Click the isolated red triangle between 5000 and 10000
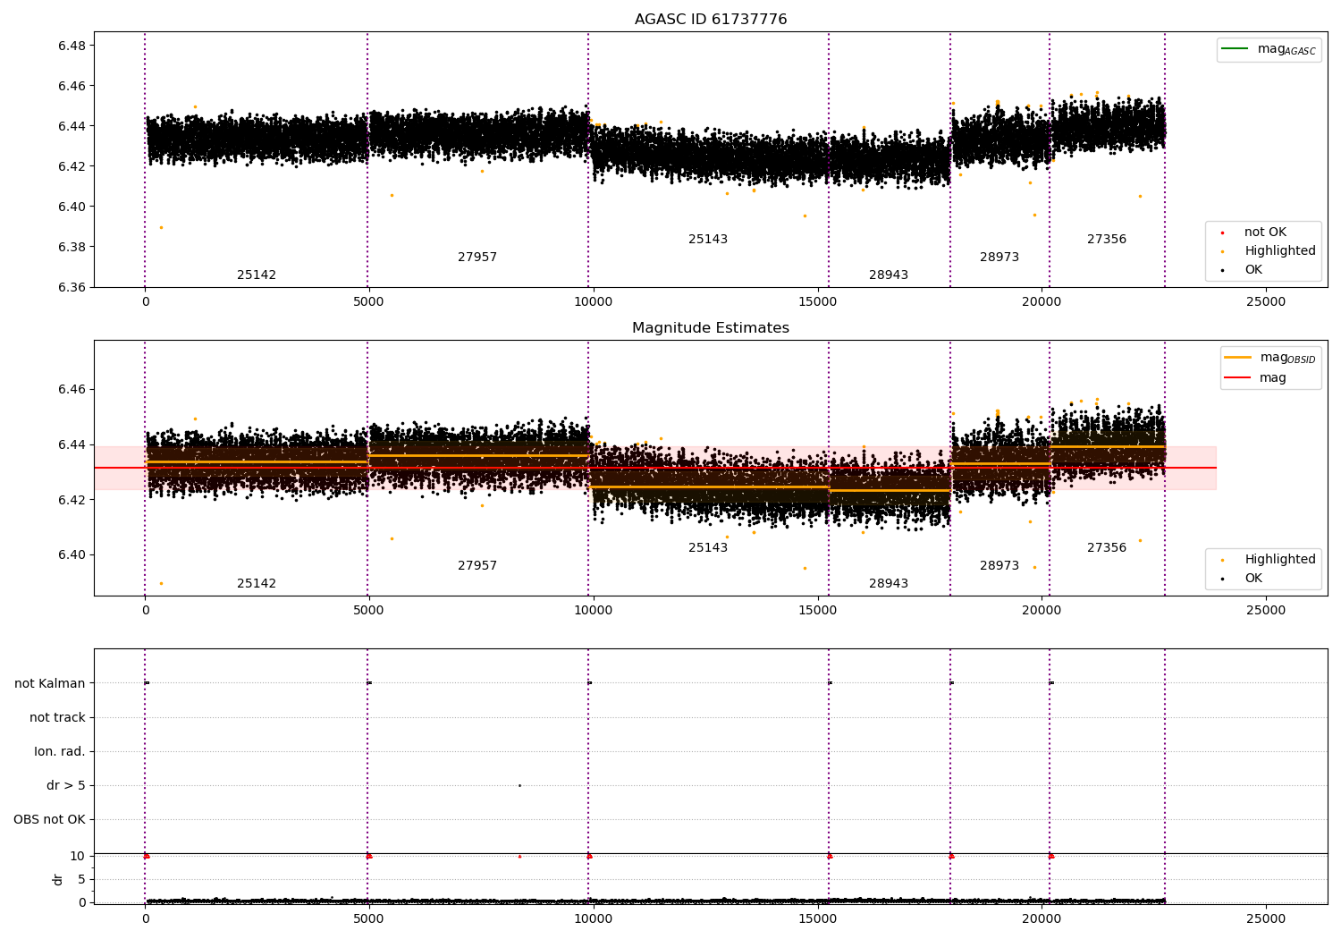 pyautogui.click(x=519, y=856)
